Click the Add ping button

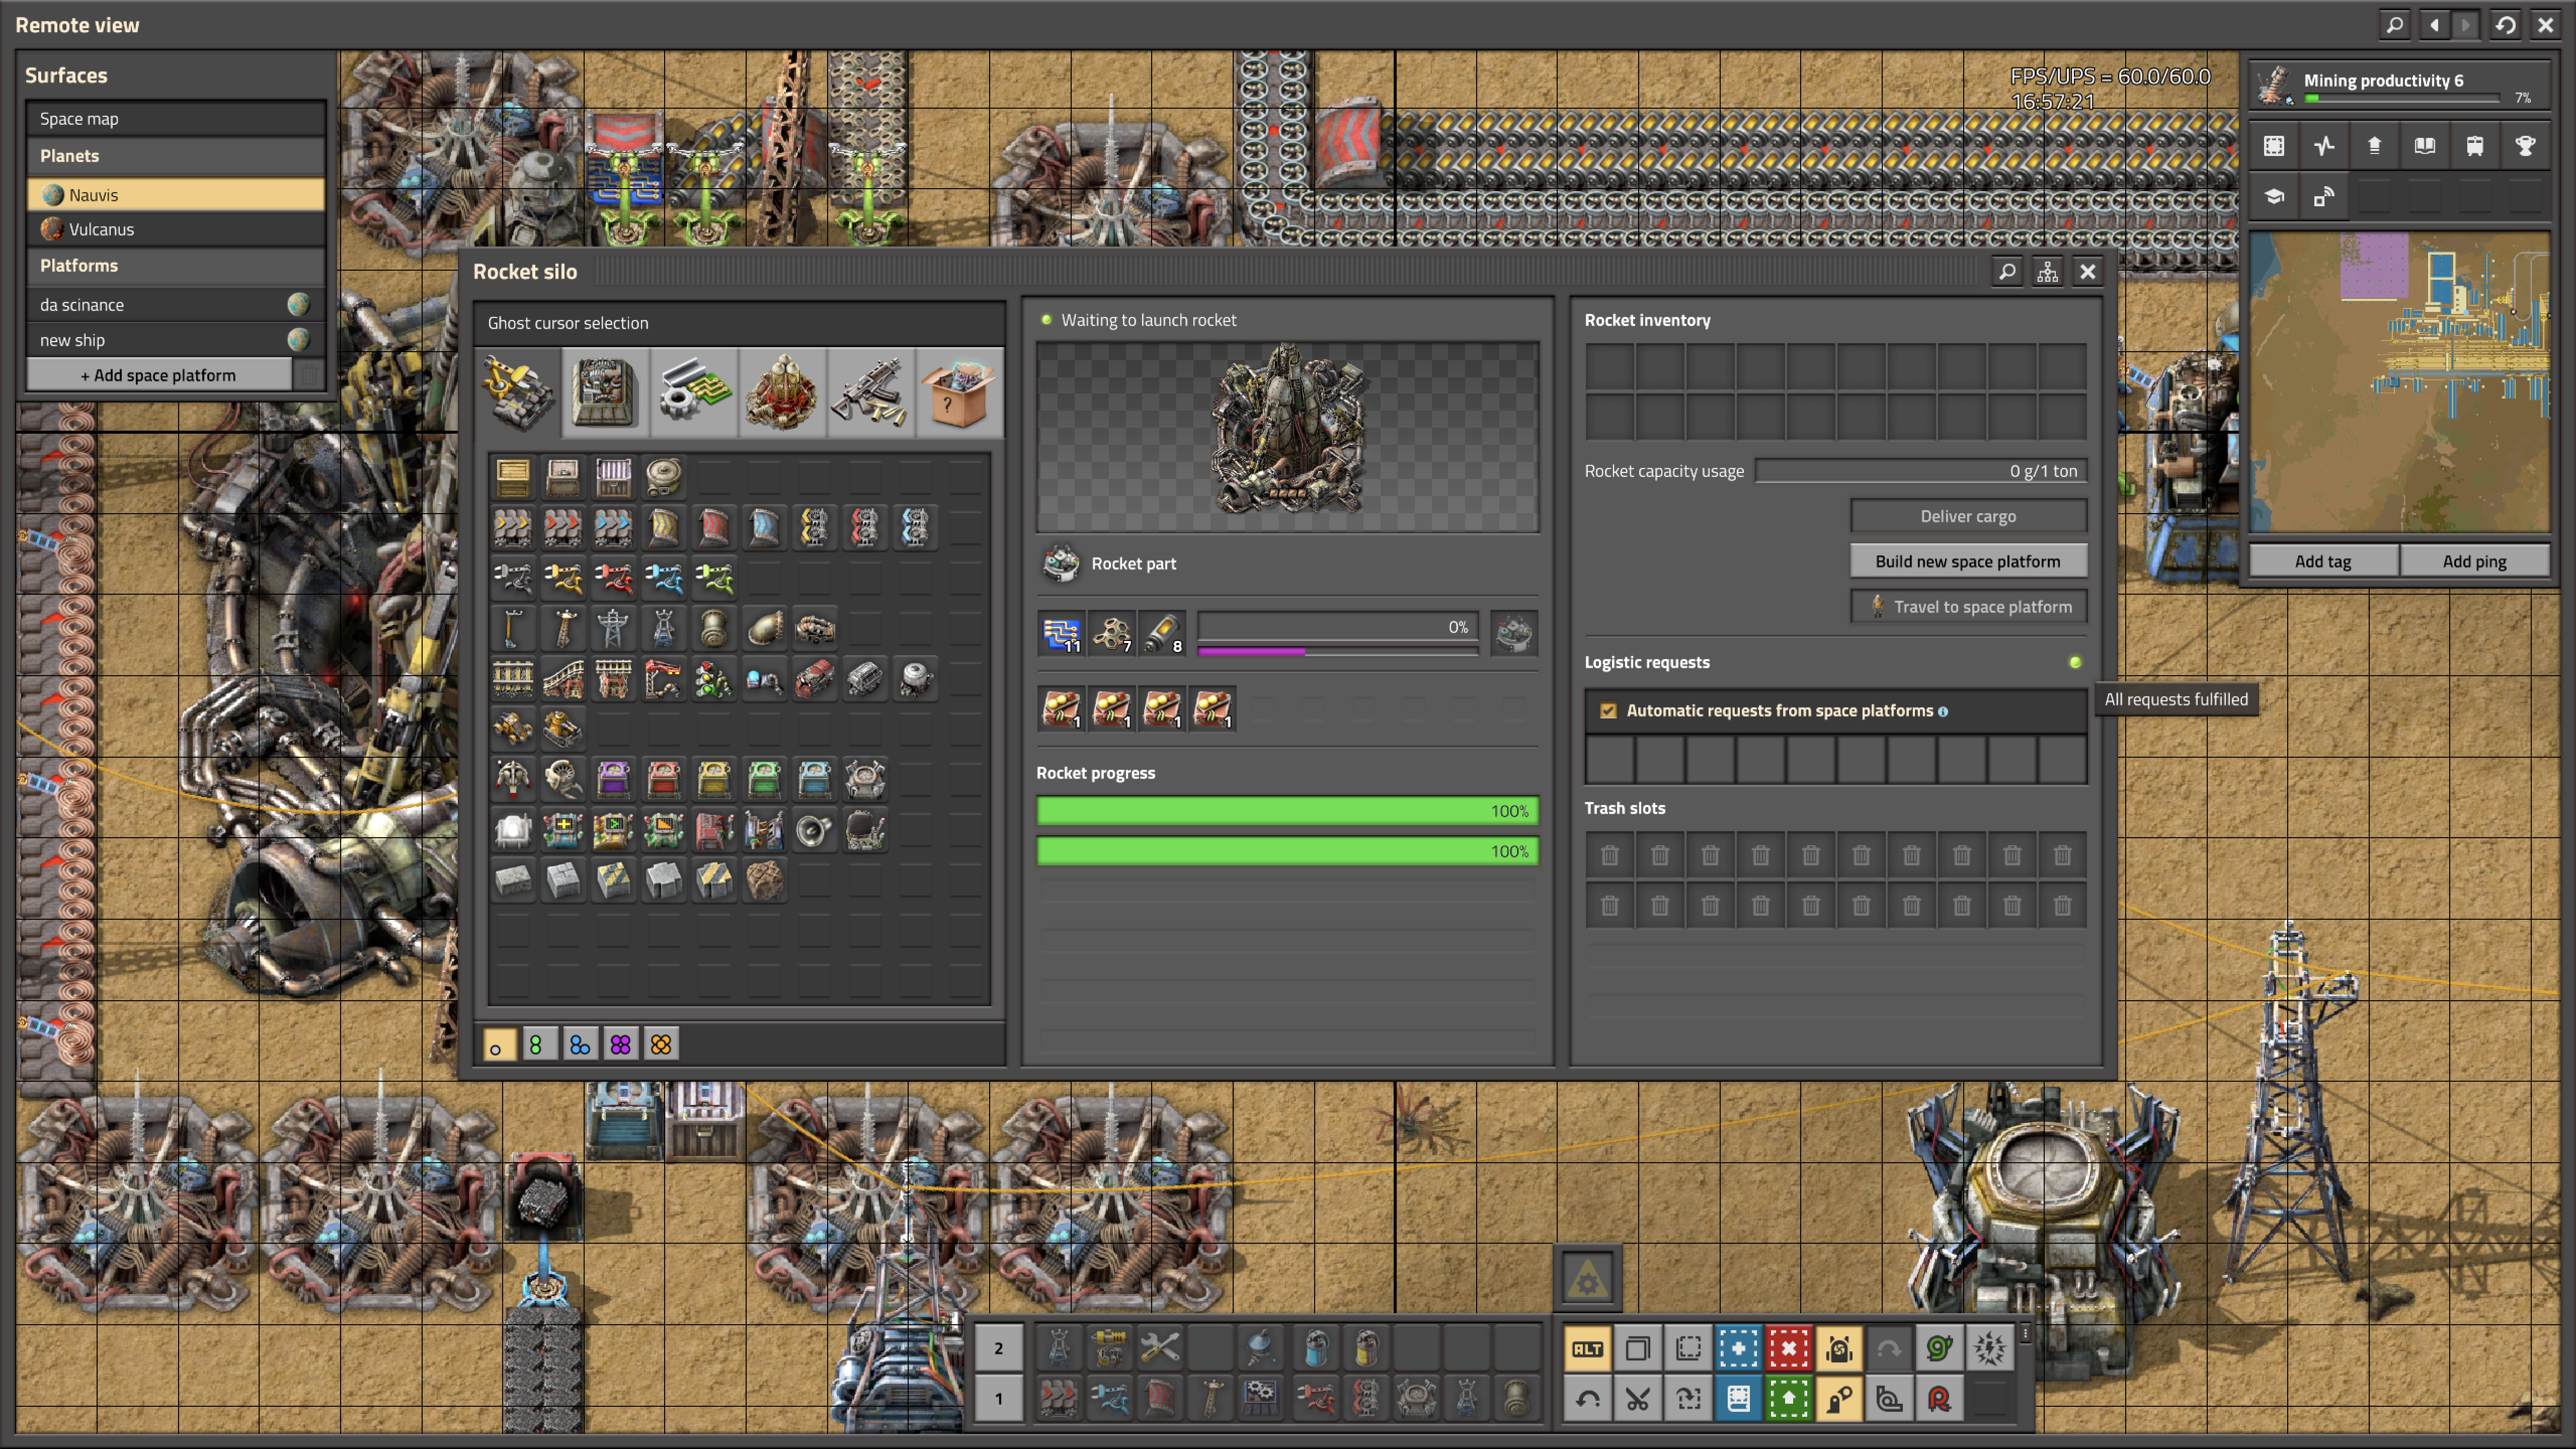click(x=2474, y=561)
